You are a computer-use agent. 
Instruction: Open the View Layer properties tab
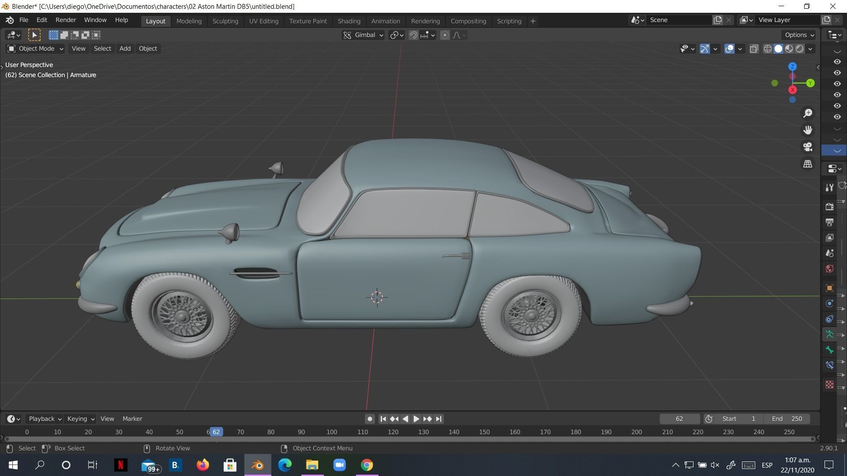tap(829, 238)
